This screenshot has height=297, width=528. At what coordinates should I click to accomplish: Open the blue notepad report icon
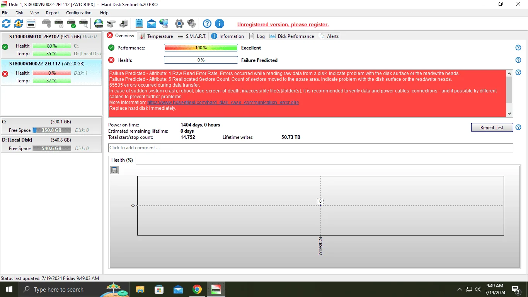139,24
